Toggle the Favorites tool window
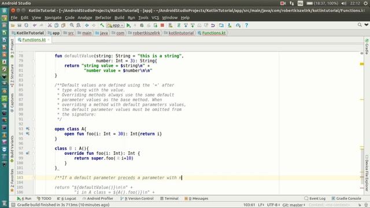Screen dimensions: 370x208 pyautogui.click(x=12, y=180)
